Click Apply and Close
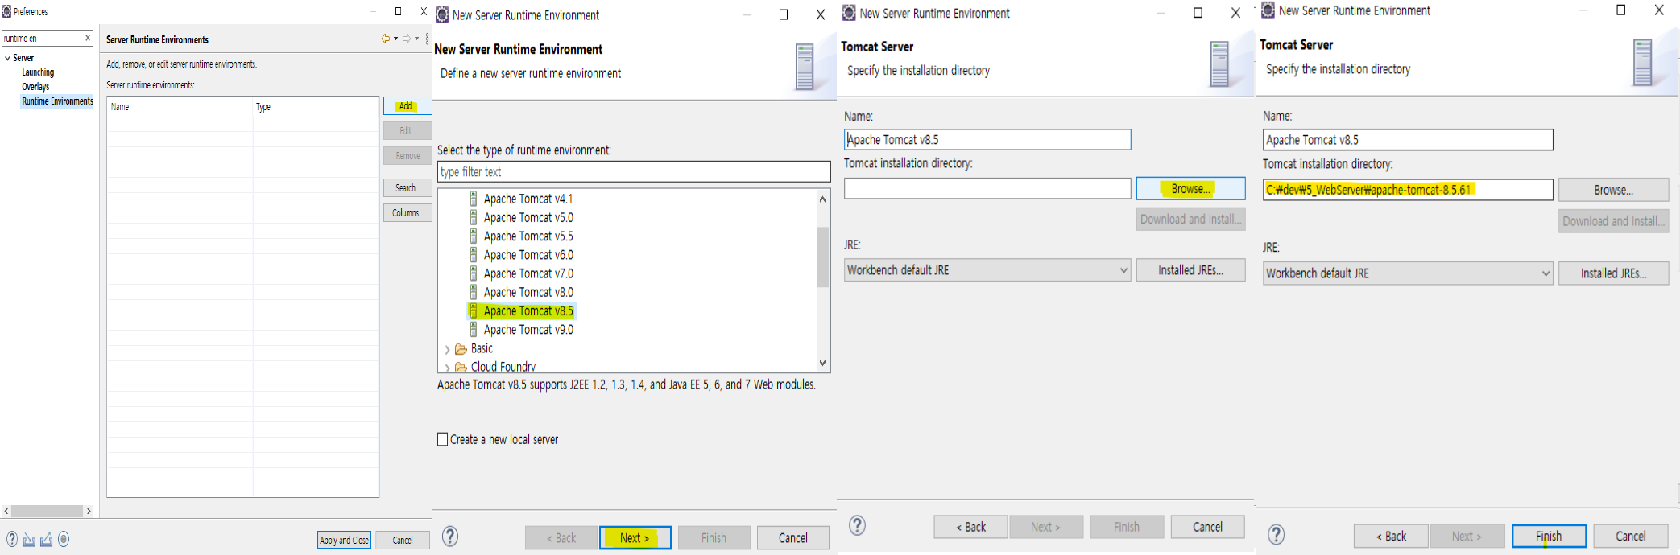The width and height of the screenshot is (1680, 555). (344, 541)
